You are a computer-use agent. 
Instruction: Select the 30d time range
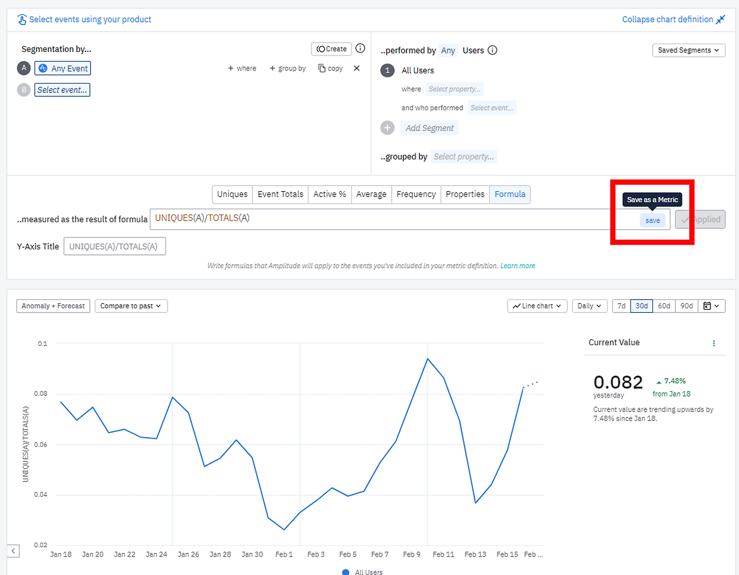point(642,306)
